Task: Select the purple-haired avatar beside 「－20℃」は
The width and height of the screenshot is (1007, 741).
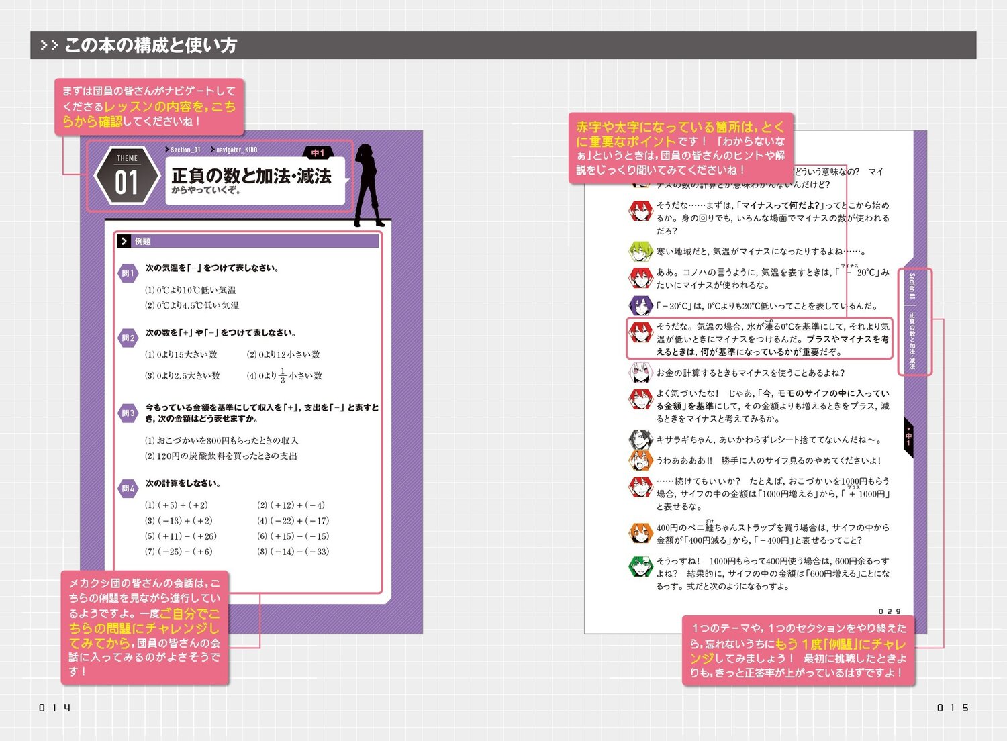Action: (x=640, y=305)
